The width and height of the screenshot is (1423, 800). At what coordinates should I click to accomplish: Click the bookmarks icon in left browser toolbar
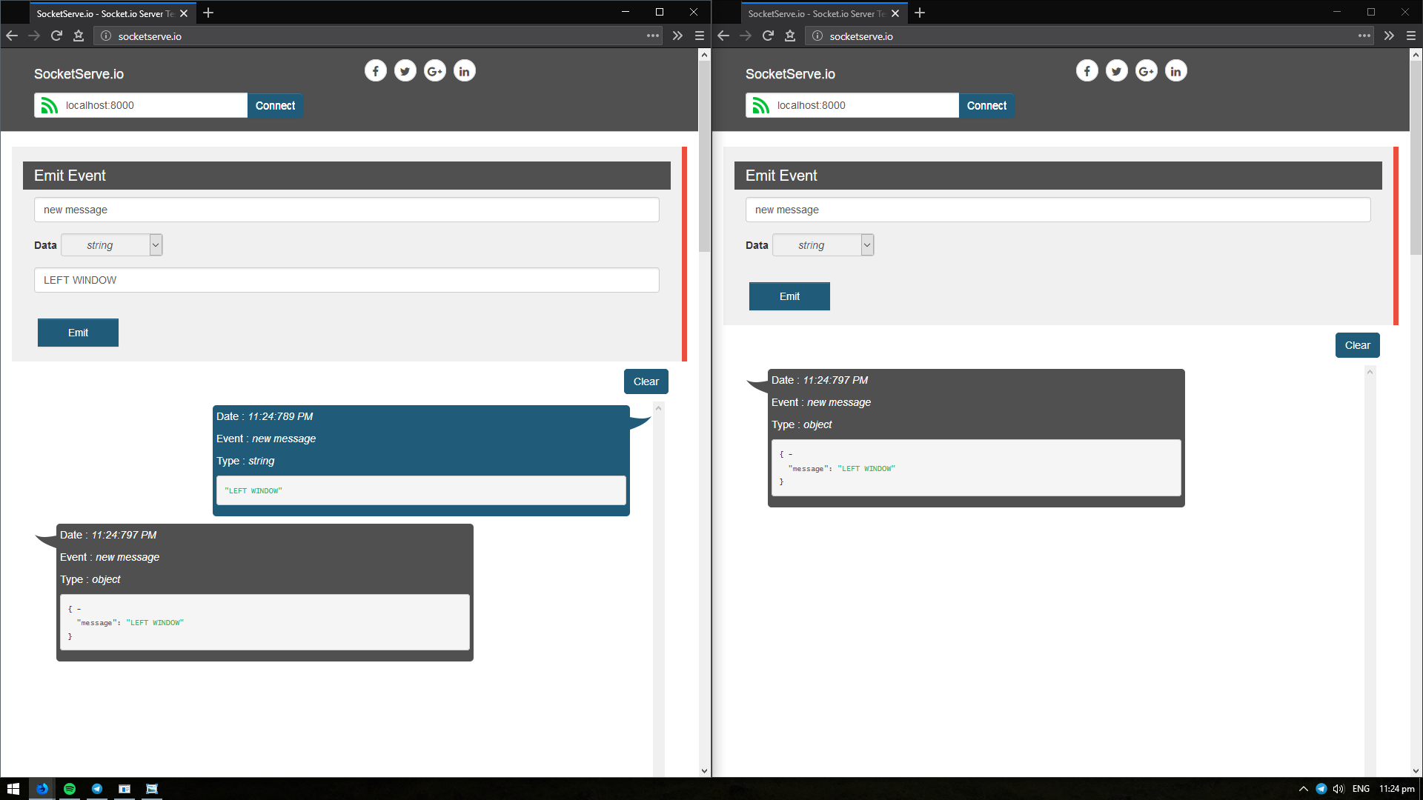[79, 36]
